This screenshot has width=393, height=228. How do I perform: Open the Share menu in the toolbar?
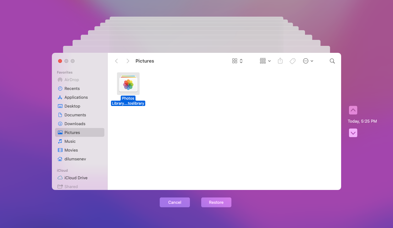(280, 61)
